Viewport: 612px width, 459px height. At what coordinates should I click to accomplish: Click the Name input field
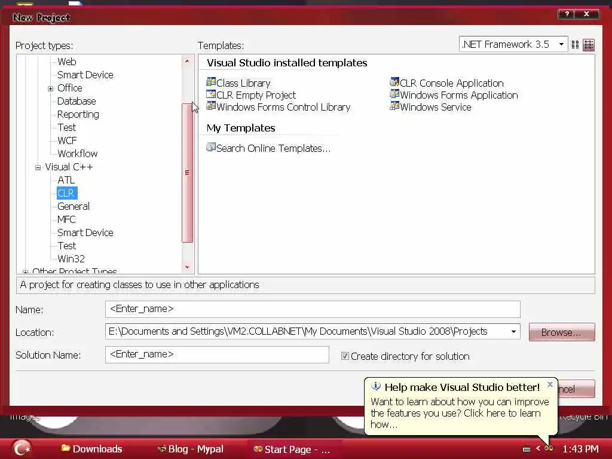[x=313, y=309]
